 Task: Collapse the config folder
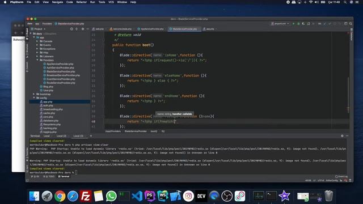tap(34, 98)
